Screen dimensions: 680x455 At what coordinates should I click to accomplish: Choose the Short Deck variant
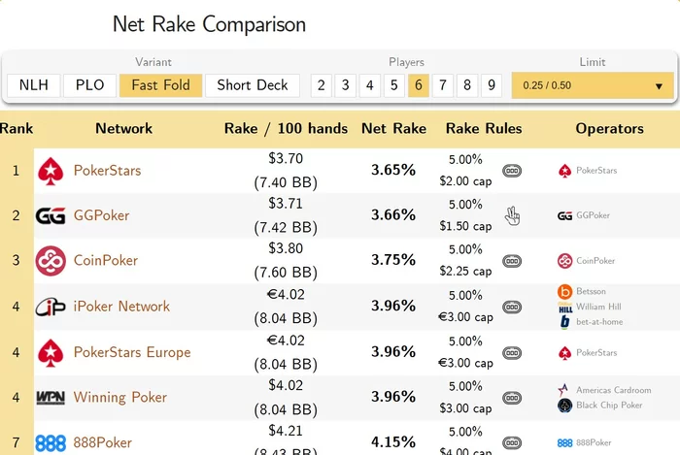coord(253,85)
